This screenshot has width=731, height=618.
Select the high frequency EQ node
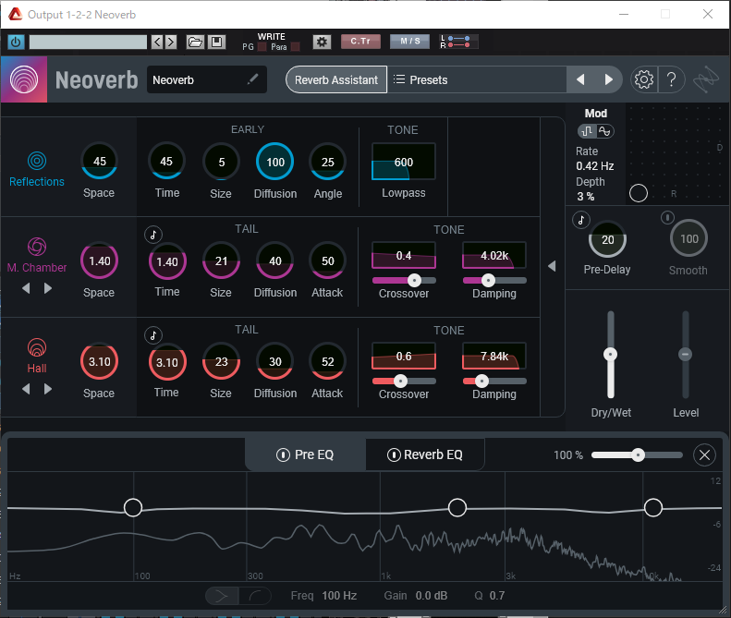pyautogui.click(x=653, y=507)
